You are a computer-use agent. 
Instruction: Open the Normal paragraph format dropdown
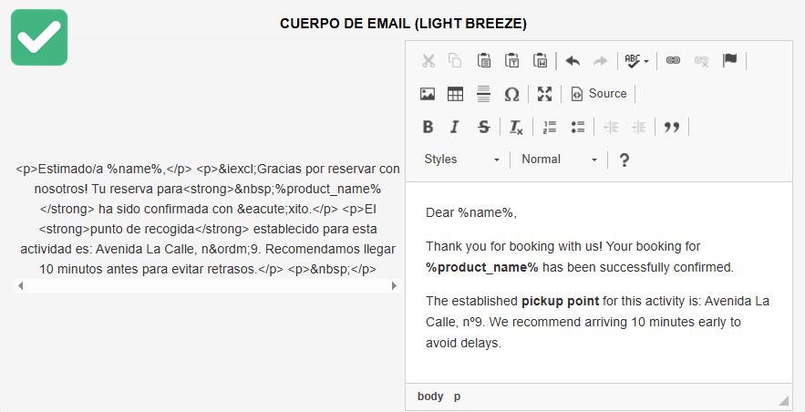click(x=559, y=160)
